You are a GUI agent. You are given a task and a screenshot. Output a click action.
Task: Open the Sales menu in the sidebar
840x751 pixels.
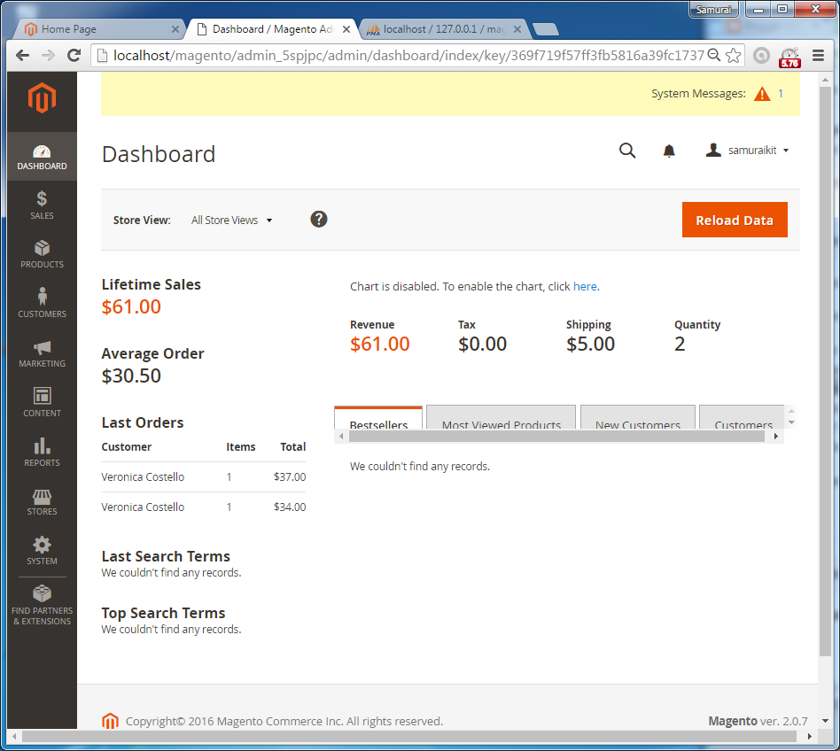42,205
